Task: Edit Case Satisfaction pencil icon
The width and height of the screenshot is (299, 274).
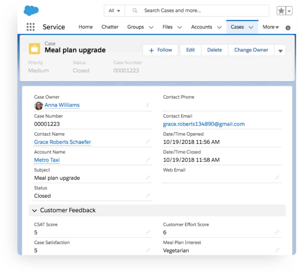Action: coord(148,250)
